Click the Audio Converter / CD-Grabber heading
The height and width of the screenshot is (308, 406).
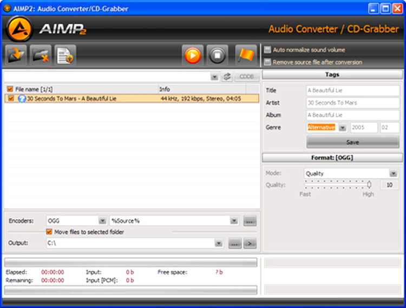pyautogui.click(x=333, y=29)
